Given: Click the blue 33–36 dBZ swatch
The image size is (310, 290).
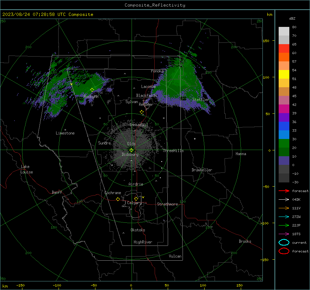Looking at the screenshot, I should pyautogui.click(x=284, y=126).
